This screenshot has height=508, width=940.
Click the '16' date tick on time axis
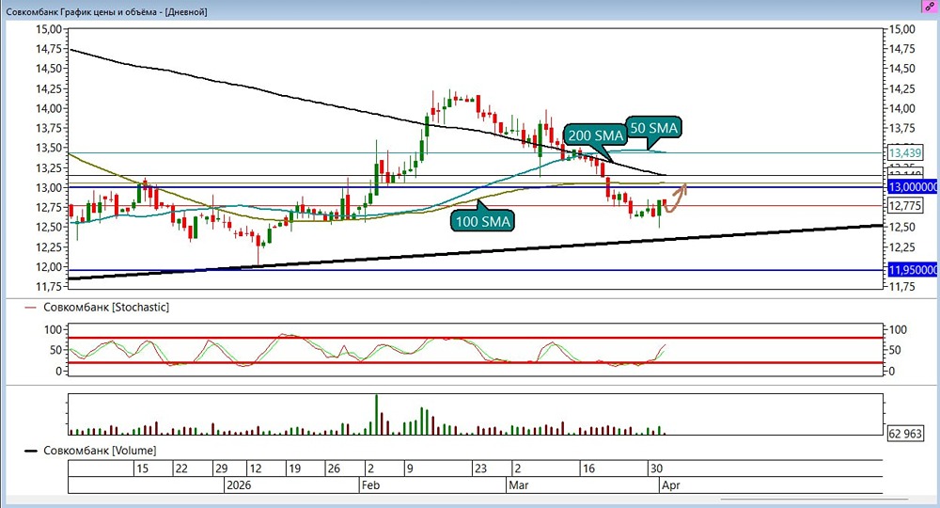point(588,468)
